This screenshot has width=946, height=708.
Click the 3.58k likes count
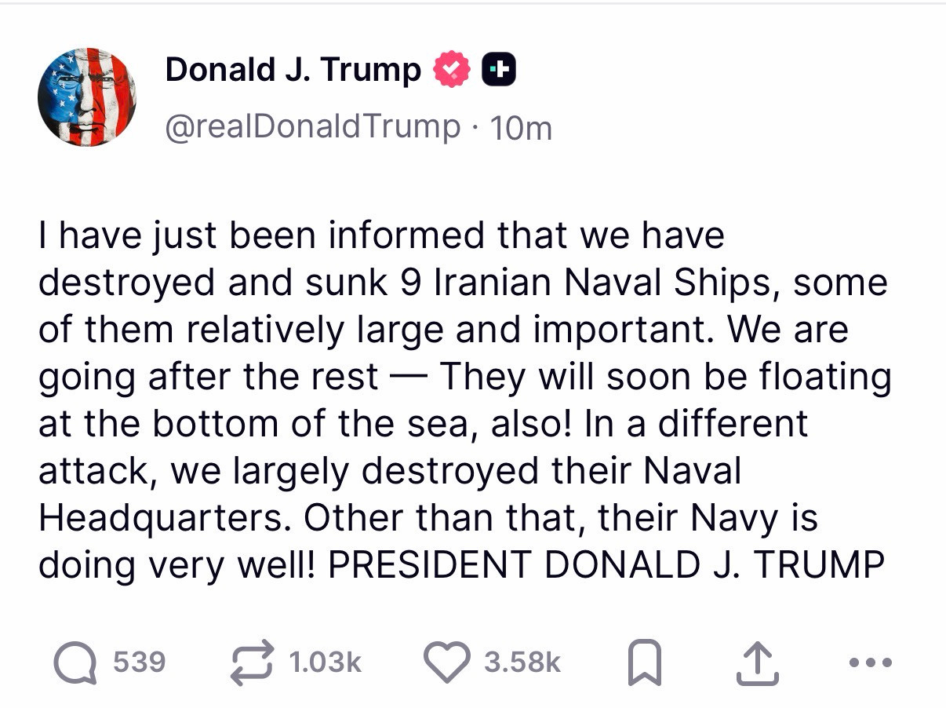(522, 662)
